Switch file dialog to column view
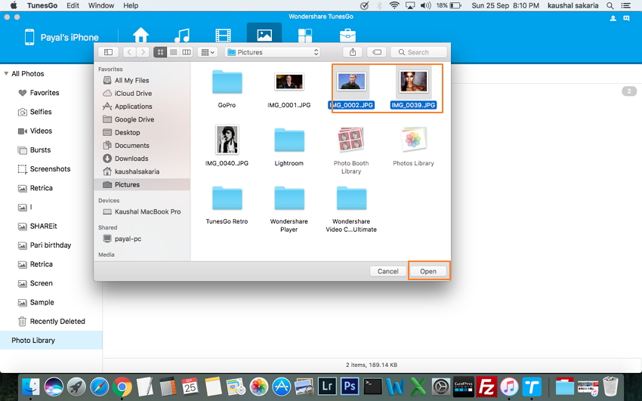Screen dimensions: 642x401 (x=186, y=52)
